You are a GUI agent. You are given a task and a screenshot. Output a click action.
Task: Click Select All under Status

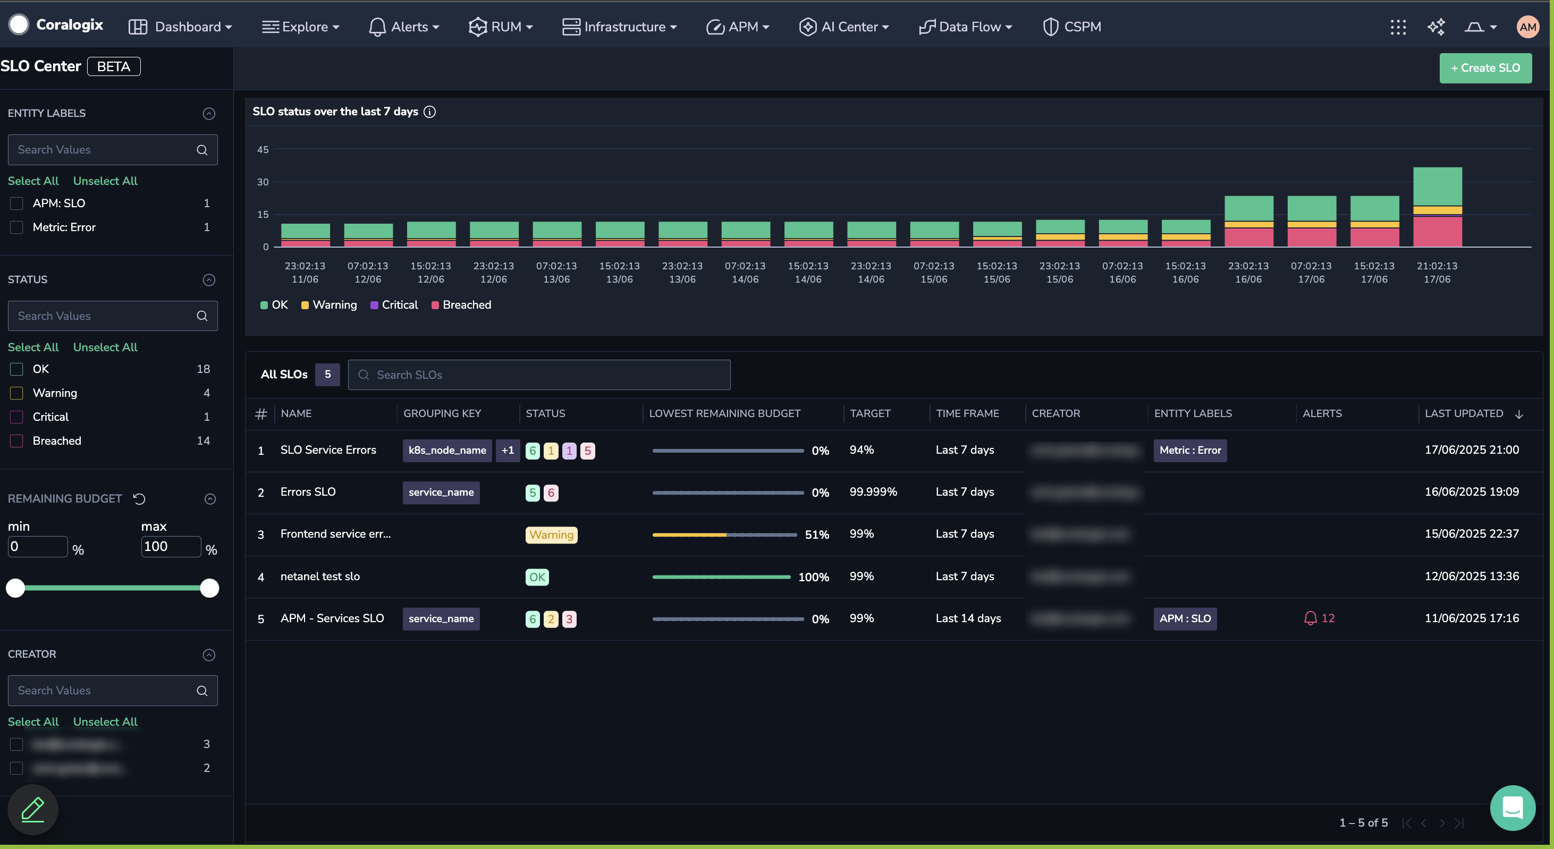point(33,347)
